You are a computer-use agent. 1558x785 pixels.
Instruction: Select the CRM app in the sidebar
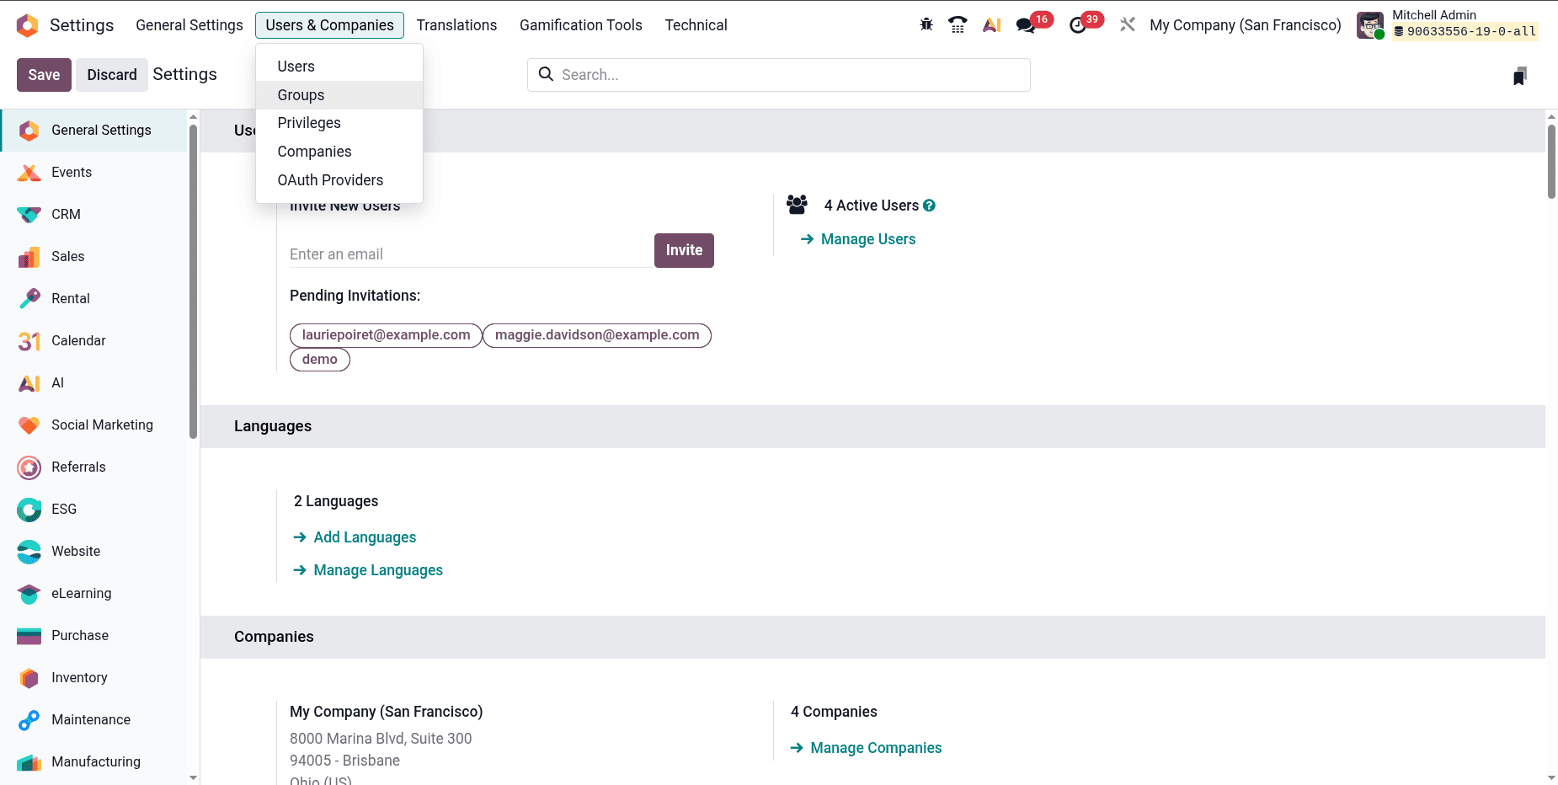[66, 214]
